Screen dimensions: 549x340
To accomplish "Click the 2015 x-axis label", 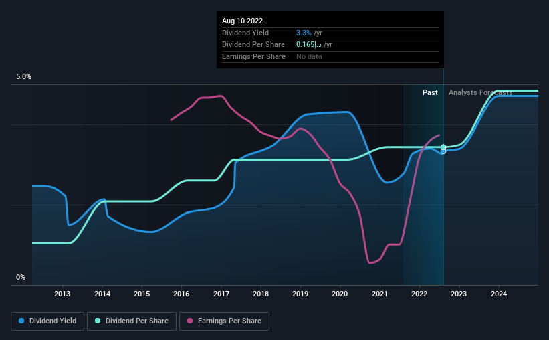I will click(142, 294).
